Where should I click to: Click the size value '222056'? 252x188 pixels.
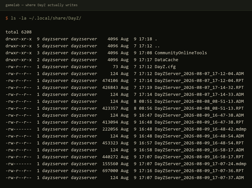(x=110, y=129)
